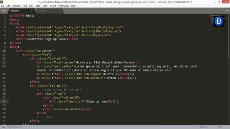
Task: Click the js/Bootstrap.js href value
Action: point(105,31)
